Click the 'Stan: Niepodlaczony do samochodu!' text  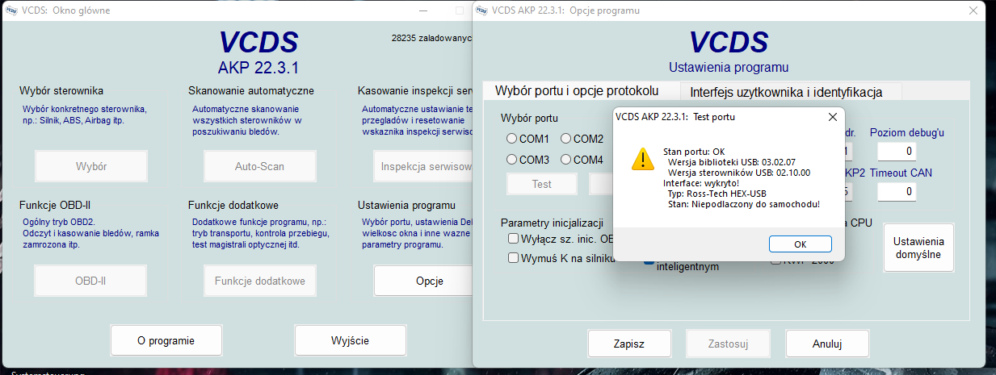(744, 204)
